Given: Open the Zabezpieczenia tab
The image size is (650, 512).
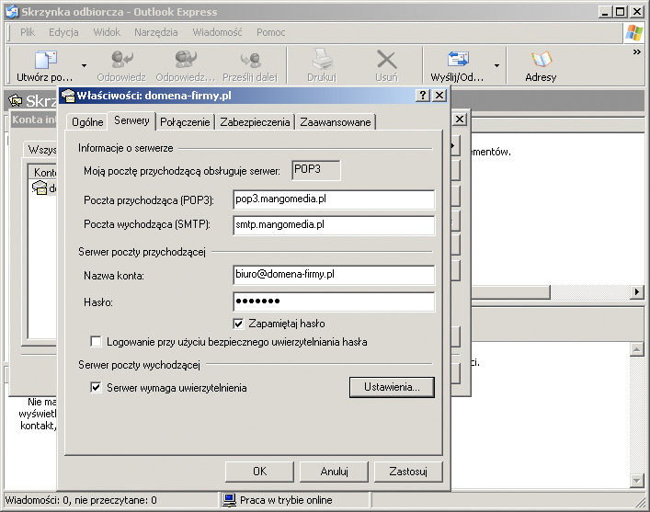Looking at the screenshot, I should point(255,122).
